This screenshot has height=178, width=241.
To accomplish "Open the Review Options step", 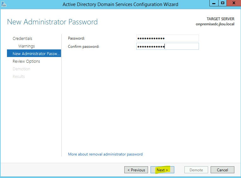I will (26, 61).
